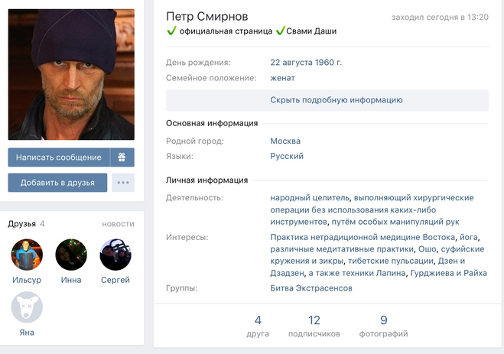
Task: Click the birthday link 22 августа
Action: 291,63
